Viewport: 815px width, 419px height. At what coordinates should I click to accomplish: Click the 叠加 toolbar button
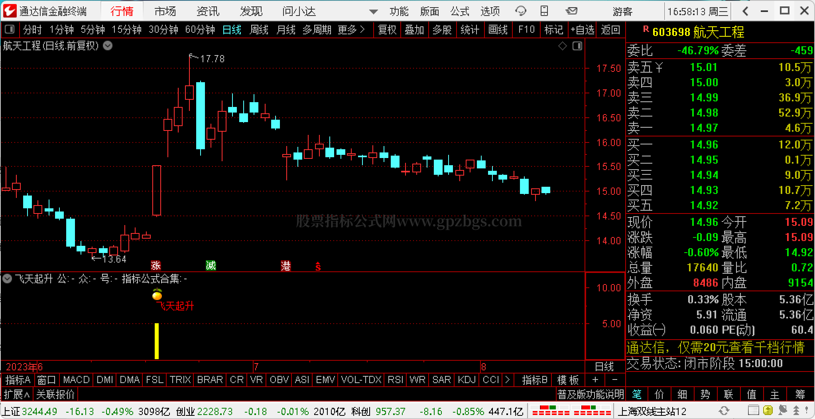[414, 30]
